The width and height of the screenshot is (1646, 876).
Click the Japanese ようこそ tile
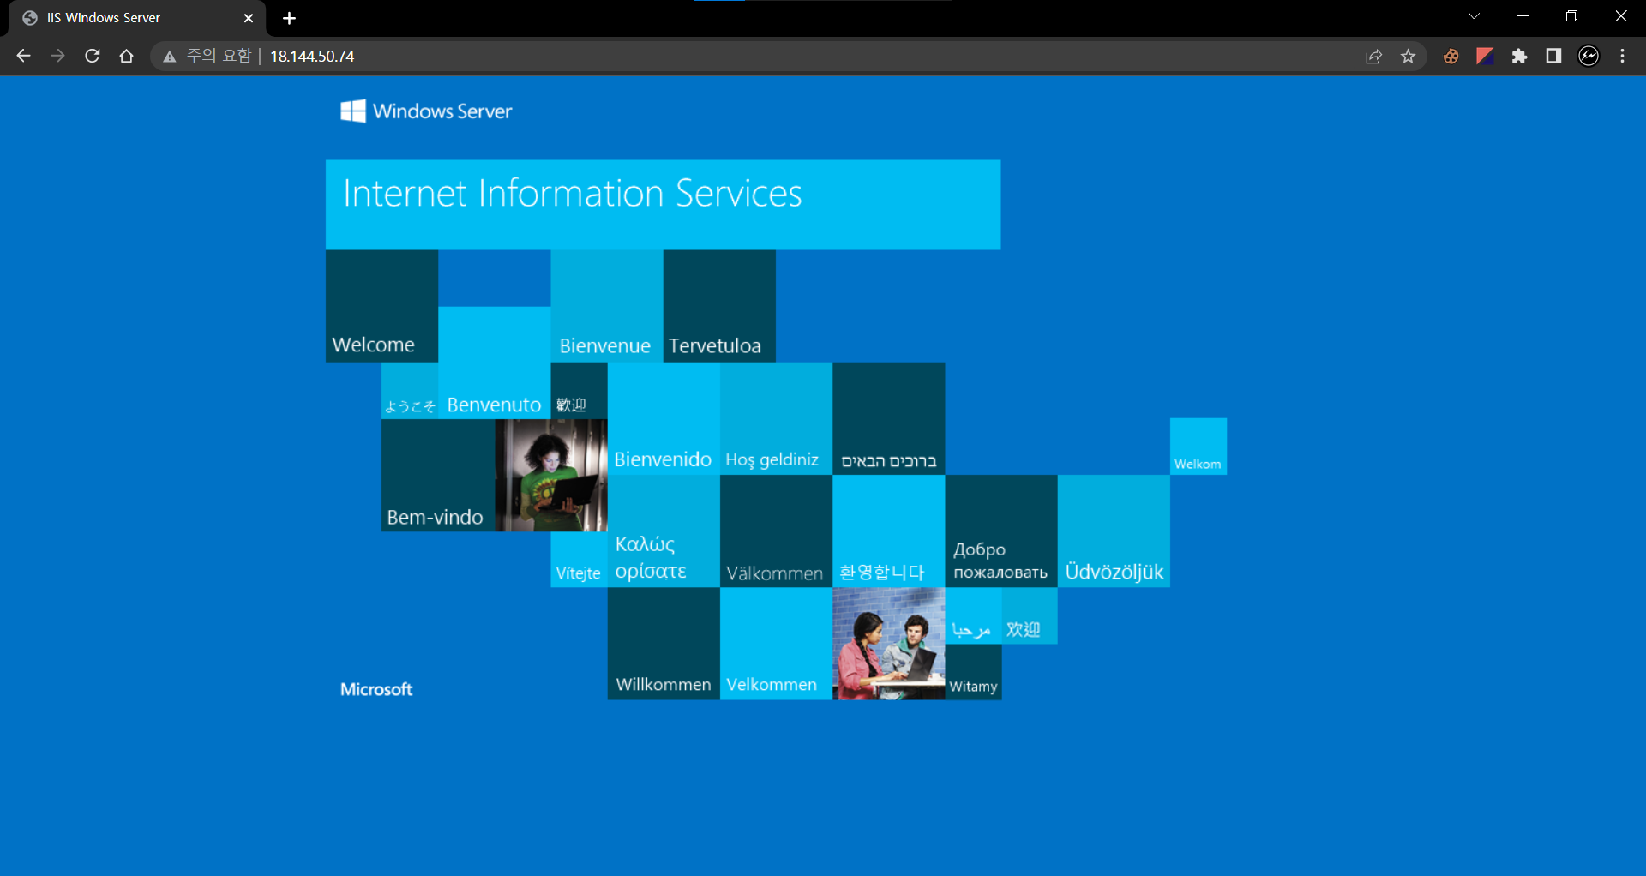tap(410, 390)
